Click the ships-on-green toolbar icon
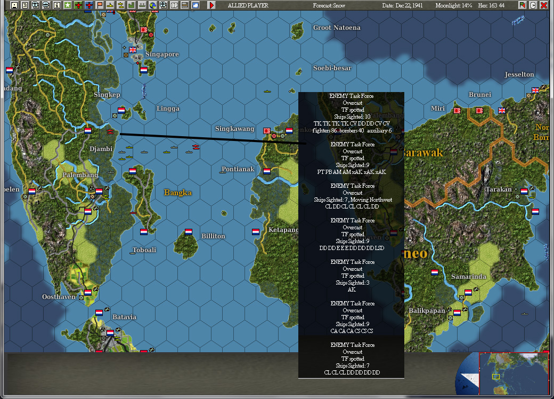 coord(142,5)
